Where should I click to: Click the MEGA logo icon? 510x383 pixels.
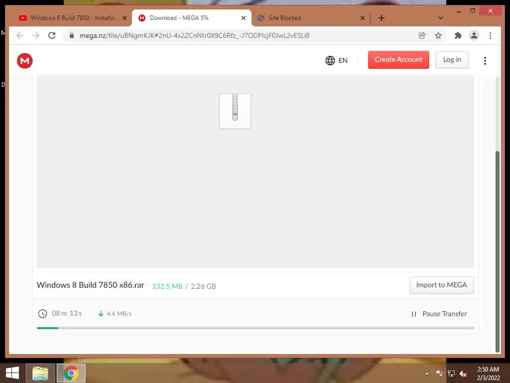pyautogui.click(x=25, y=61)
